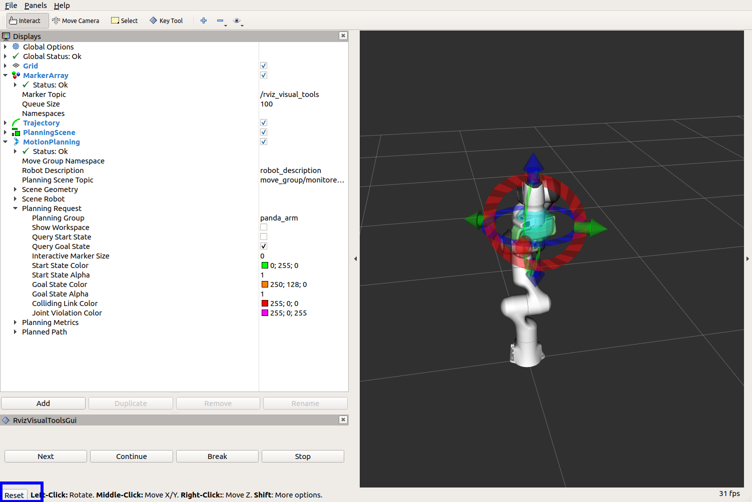The image size is (752, 502).
Task: Click the Marker Topic value /rviz_visual_tools
Action: click(x=289, y=94)
